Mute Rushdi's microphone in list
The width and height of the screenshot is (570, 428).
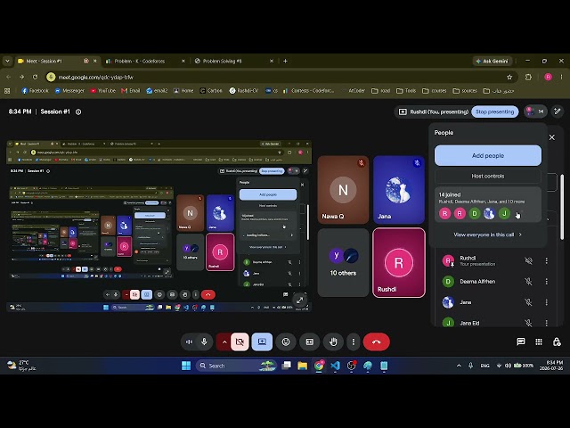[528, 260]
